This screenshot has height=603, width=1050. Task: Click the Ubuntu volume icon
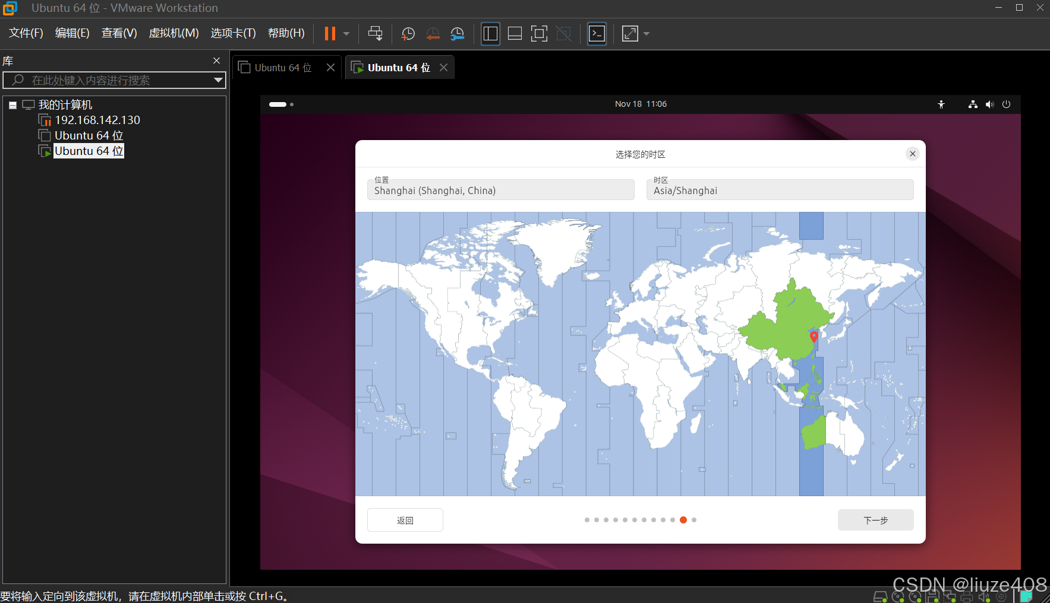(x=989, y=104)
